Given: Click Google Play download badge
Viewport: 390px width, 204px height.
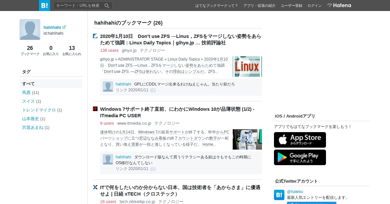Looking at the screenshot, I should click(x=300, y=157).
